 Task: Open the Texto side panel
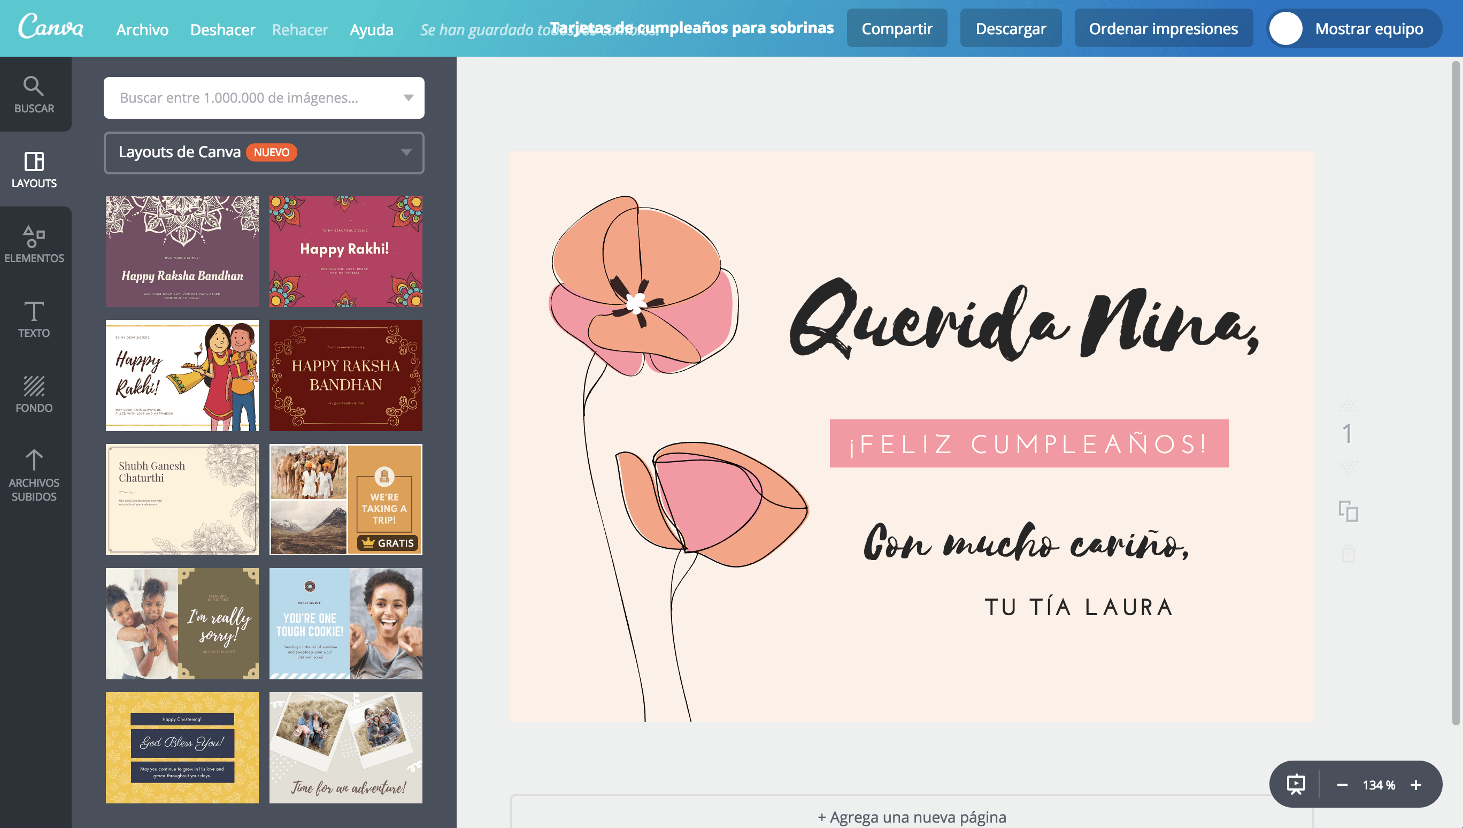pos(34,319)
